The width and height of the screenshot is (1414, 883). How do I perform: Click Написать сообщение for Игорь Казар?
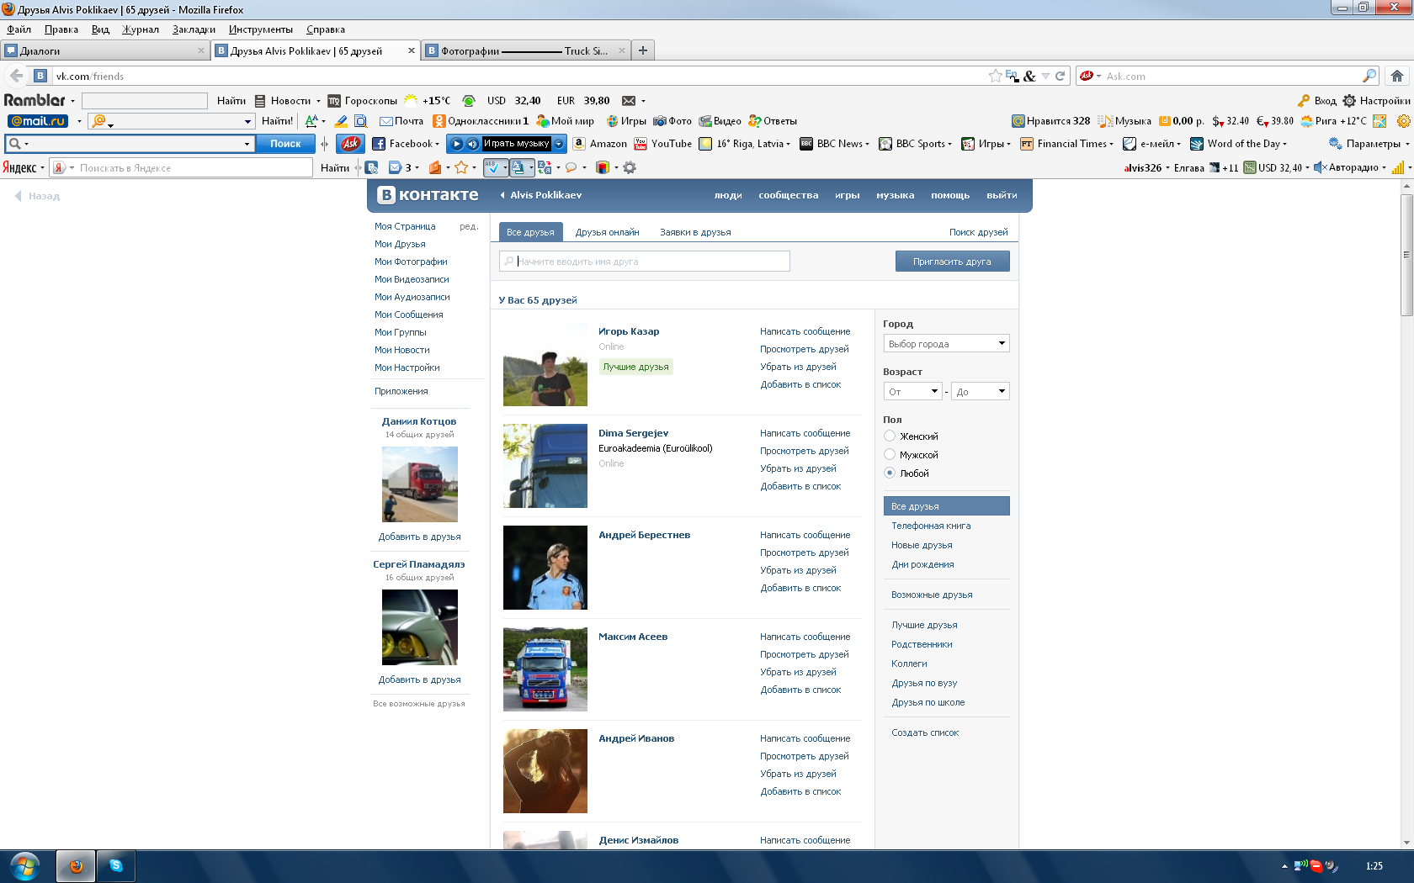click(x=805, y=331)
